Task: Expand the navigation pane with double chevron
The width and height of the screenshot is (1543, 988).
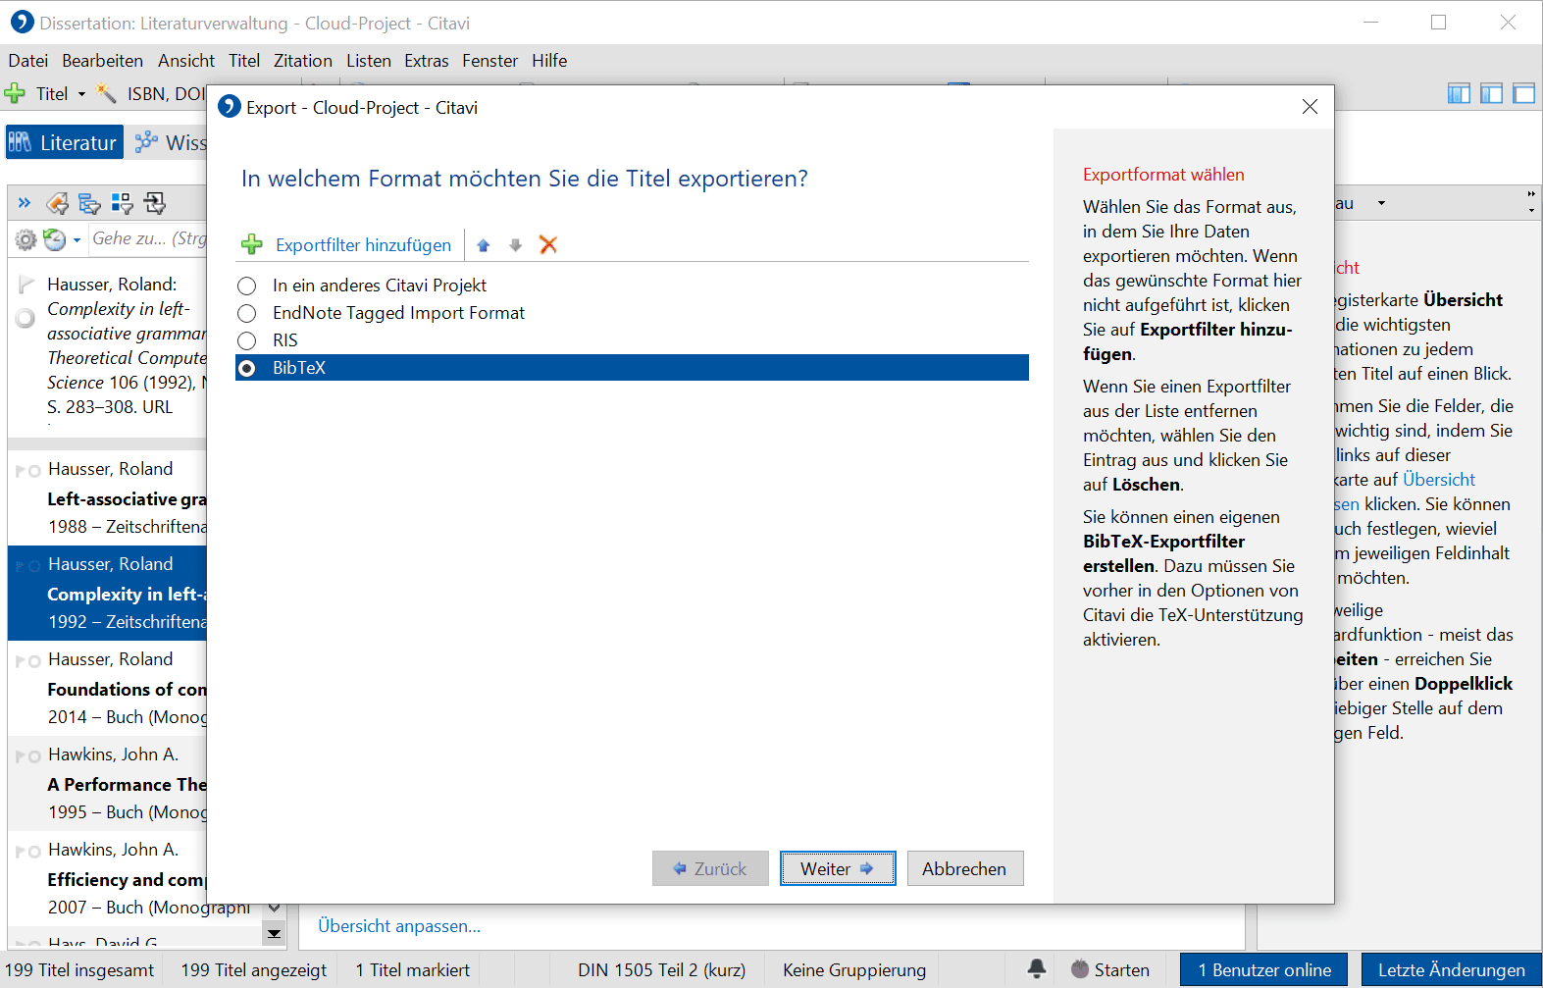Action: click(x=25, y=203)
